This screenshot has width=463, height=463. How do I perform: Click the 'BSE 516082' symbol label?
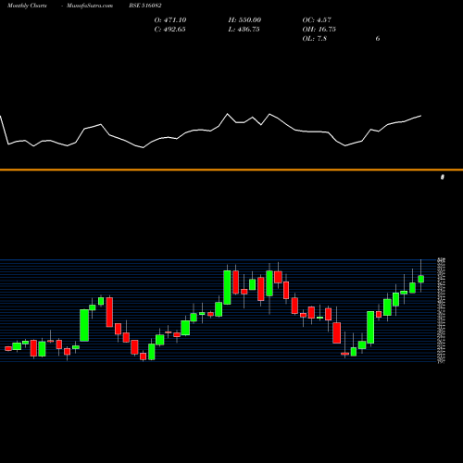(145, 6)
